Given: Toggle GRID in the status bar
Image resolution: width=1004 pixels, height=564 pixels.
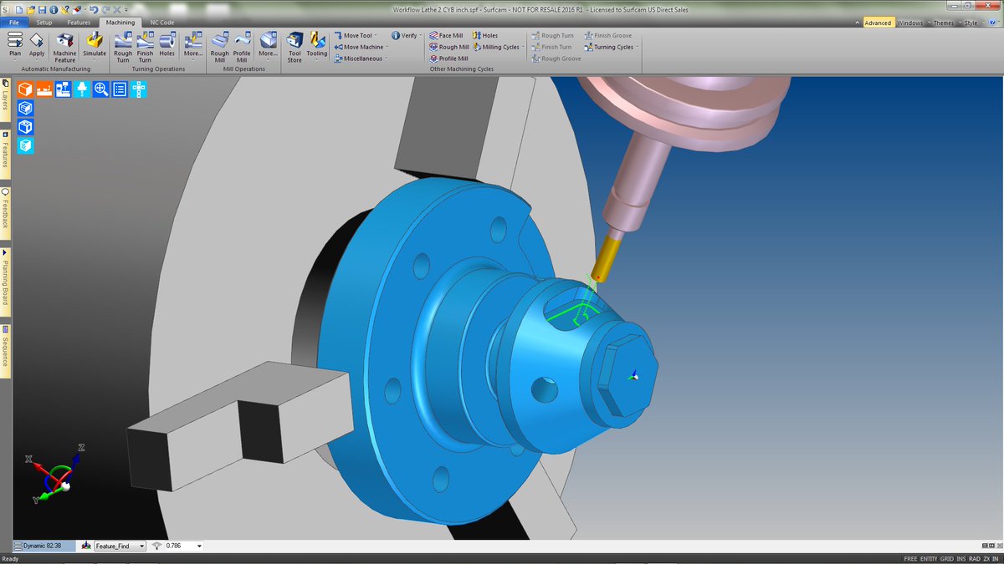Looking at the screenshot, I should pyautogui.click(x=946, y=558).
